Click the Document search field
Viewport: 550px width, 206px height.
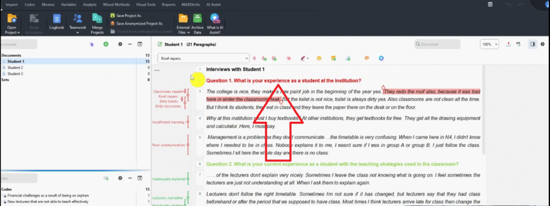pyautogui.click(x=437, y=44)
